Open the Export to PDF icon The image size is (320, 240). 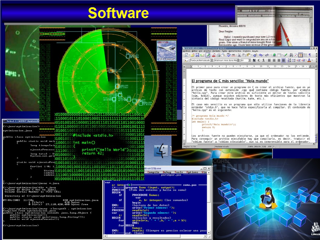coord(214,55)
